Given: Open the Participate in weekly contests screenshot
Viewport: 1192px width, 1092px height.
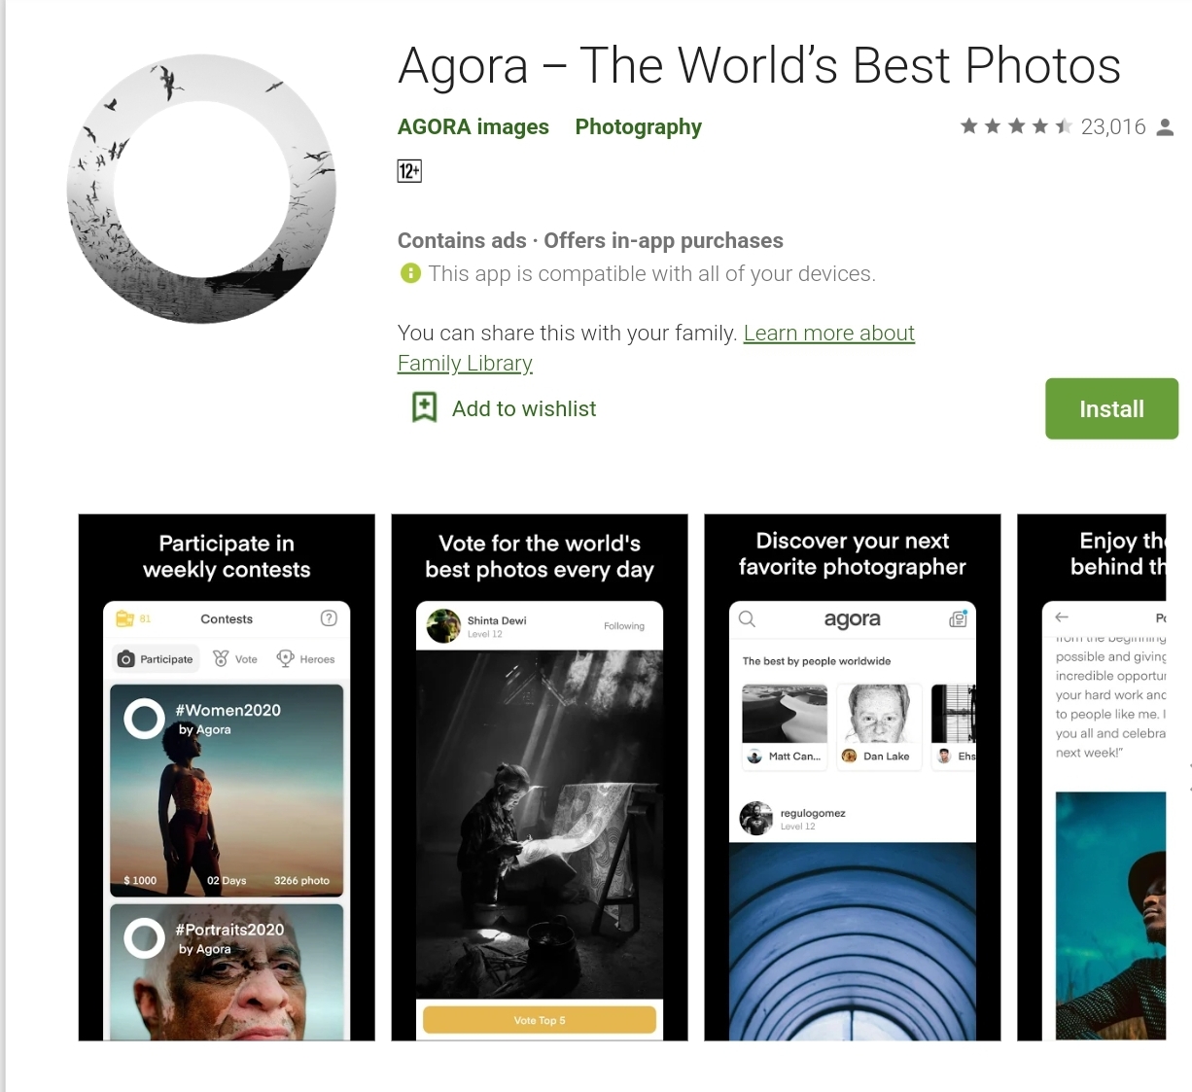Looking at the screenshot, I should tap(227, 777).
